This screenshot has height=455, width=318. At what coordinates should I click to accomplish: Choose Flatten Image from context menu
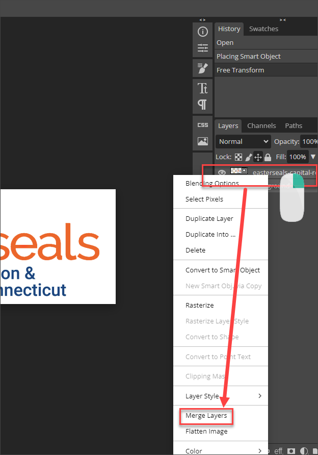pyautogui.click(x=206, y=432)
